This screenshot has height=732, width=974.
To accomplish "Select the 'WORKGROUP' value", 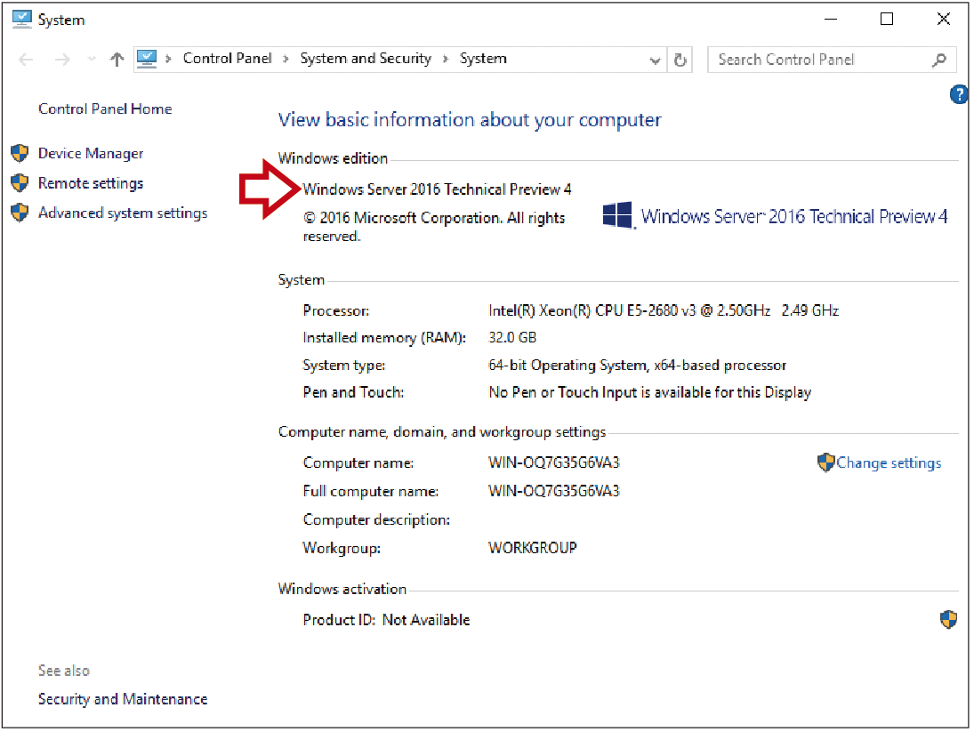I will click(x=533, y=548).
